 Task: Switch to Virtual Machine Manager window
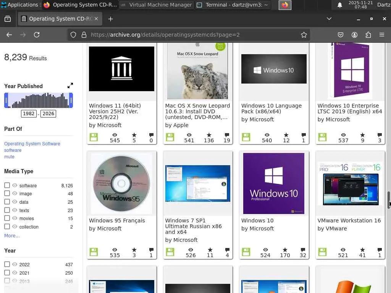157,5
